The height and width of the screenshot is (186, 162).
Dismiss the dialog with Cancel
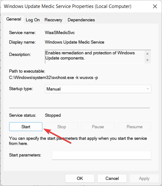pos(112,178)
